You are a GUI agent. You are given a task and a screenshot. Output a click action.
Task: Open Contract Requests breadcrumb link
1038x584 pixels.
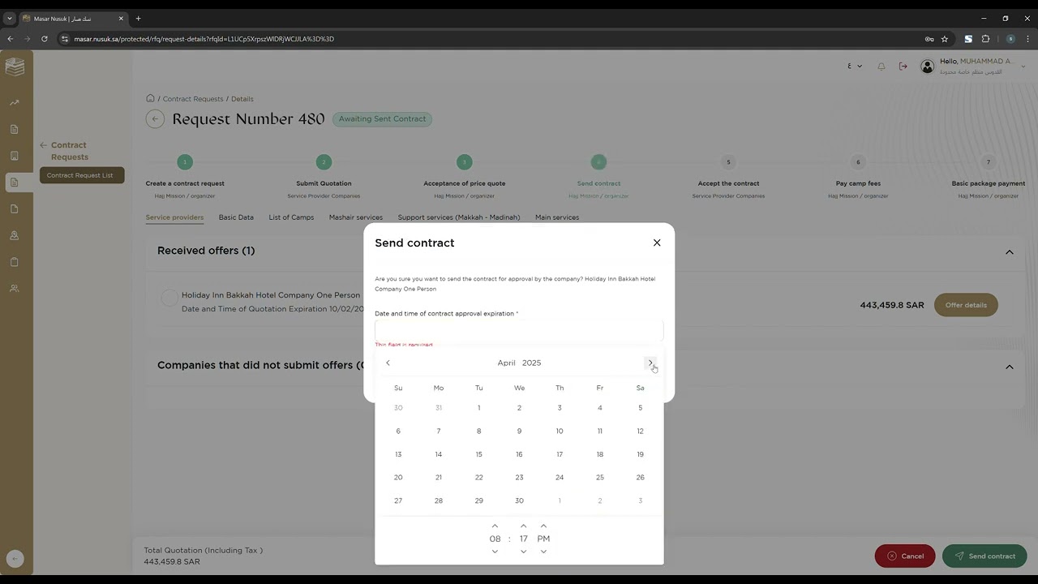click(193, 99)
